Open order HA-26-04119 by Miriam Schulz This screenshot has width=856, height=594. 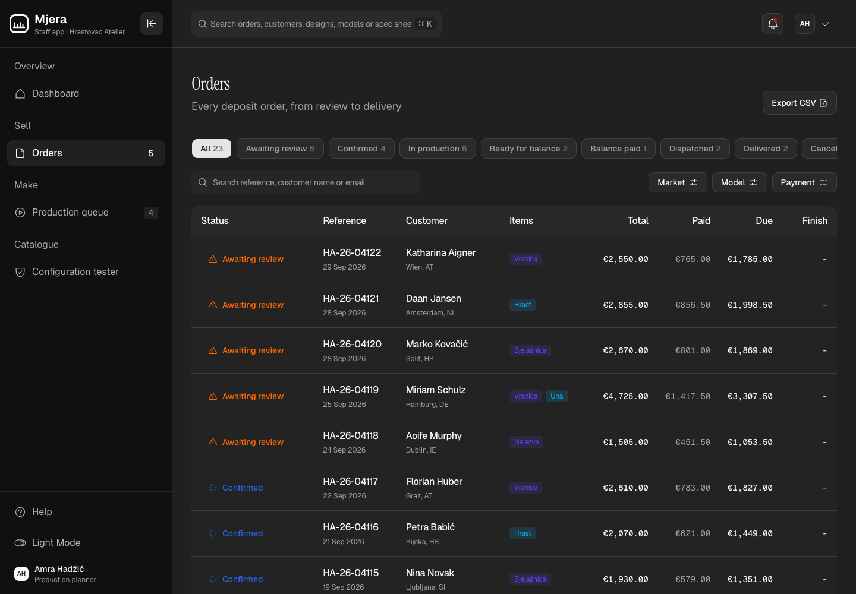point(514,396)
